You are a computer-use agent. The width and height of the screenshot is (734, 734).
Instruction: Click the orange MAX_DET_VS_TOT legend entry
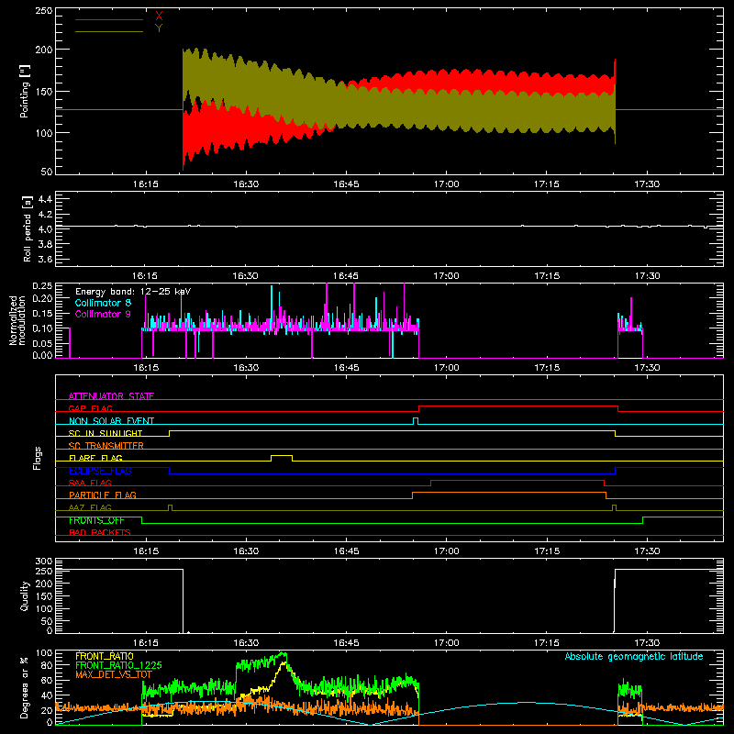tap(114, 674)
